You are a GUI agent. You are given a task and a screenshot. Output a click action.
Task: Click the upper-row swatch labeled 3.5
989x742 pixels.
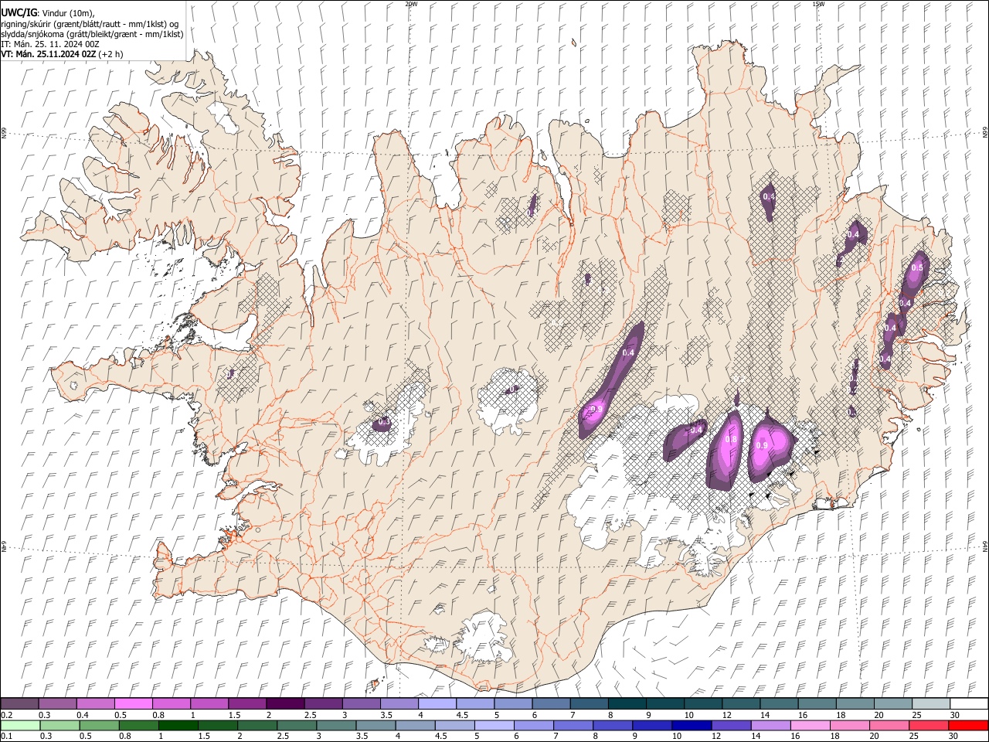pos(399,703)
